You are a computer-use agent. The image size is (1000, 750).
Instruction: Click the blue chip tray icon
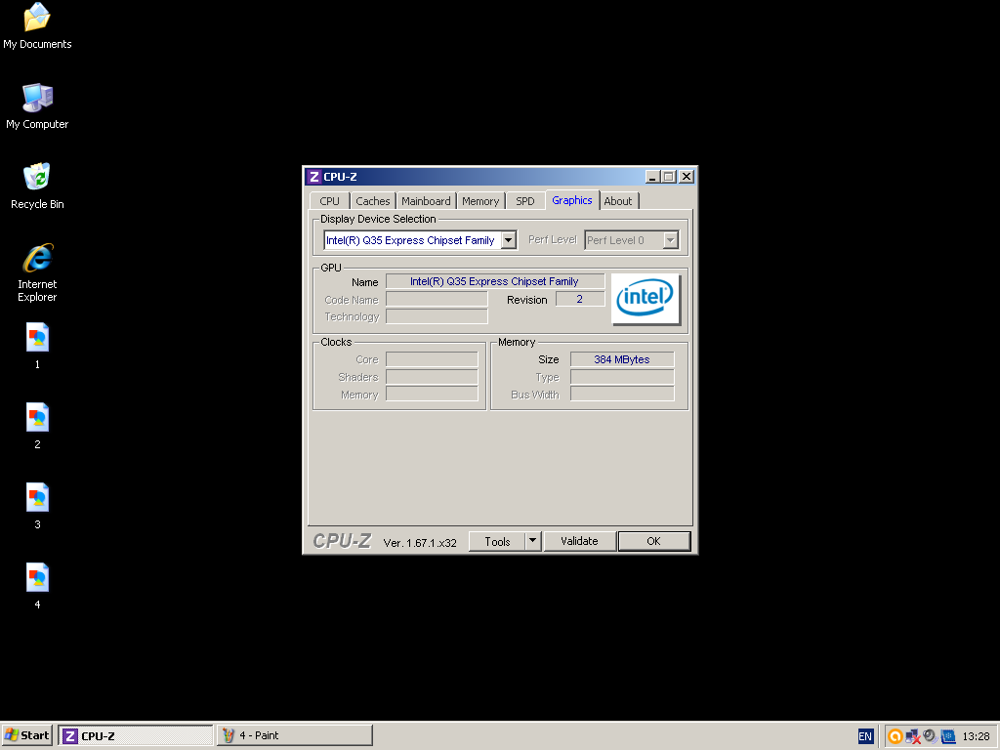click(x=948, y=736)
